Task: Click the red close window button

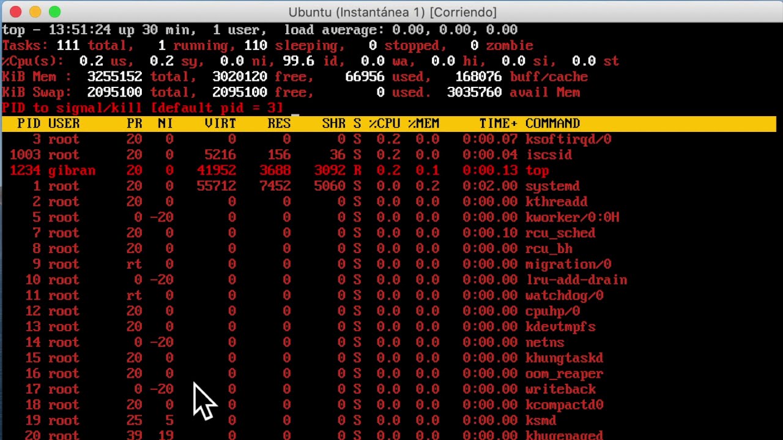Action: pos(16,12)
